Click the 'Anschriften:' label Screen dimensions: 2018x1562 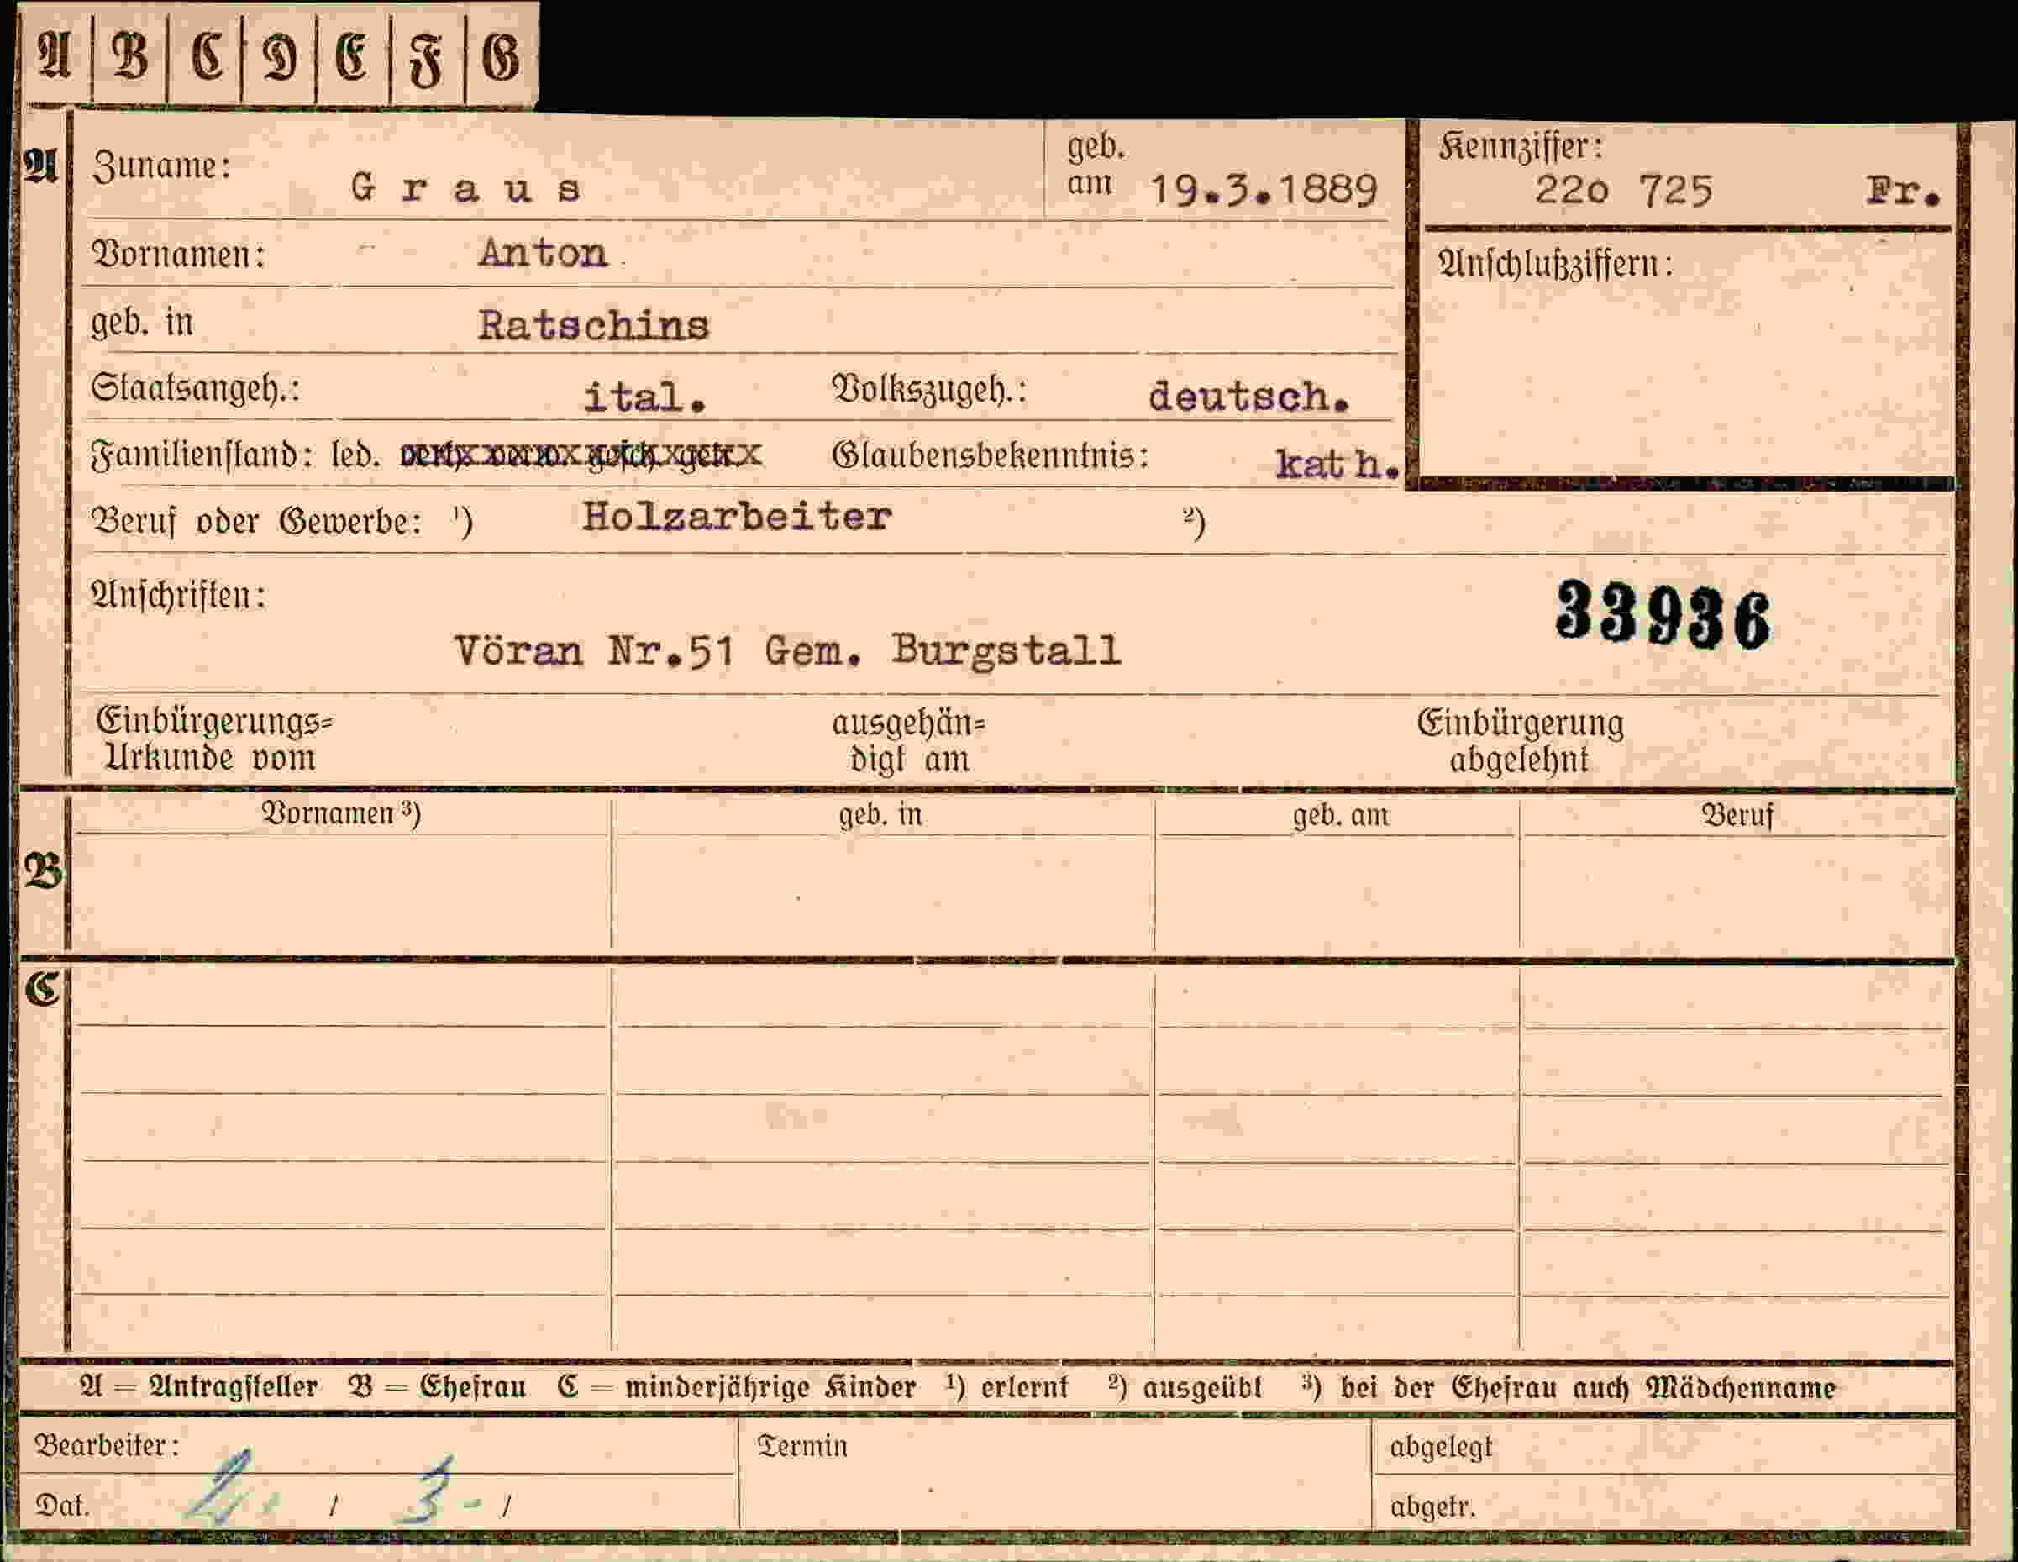point(177,594)
